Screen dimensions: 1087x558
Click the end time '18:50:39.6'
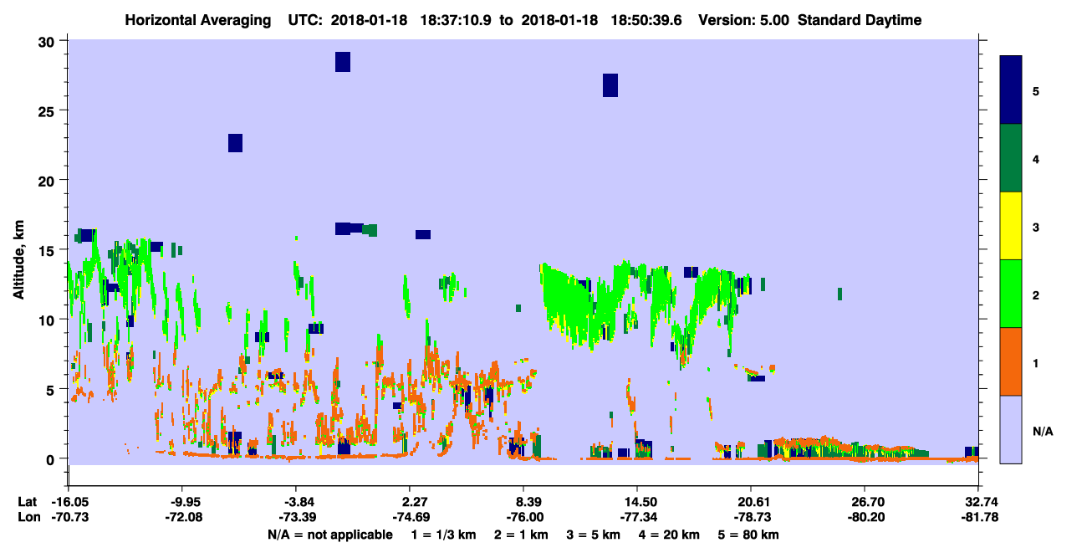648,20
